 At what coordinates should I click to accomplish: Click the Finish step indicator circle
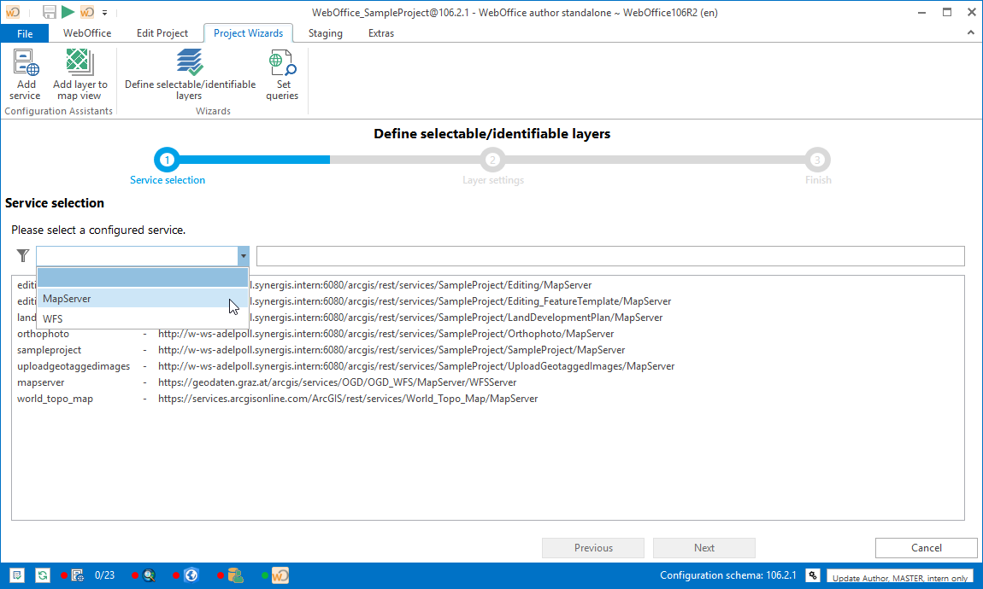click(x=817, y=160)
